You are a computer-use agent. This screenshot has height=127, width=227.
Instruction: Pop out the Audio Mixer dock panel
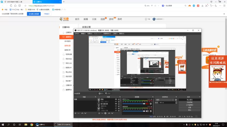[x=153, y=97]
